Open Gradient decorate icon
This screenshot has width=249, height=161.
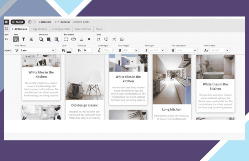(56, 39)
